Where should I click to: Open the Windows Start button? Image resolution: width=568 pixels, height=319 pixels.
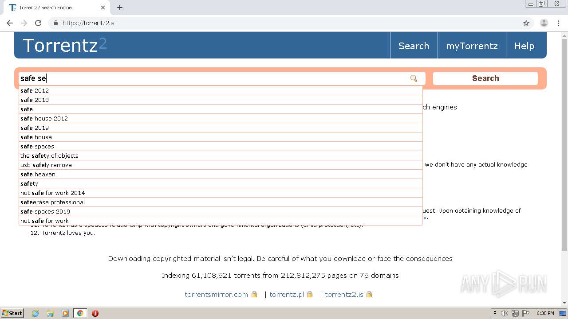click(x=12, y=313)
